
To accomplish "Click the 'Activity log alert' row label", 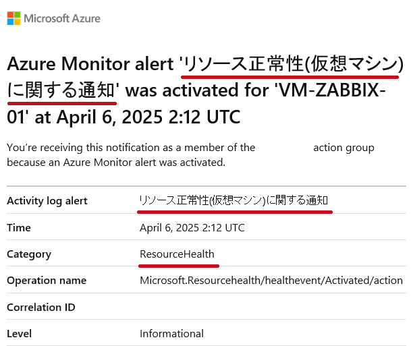I will tap(47, 201).
